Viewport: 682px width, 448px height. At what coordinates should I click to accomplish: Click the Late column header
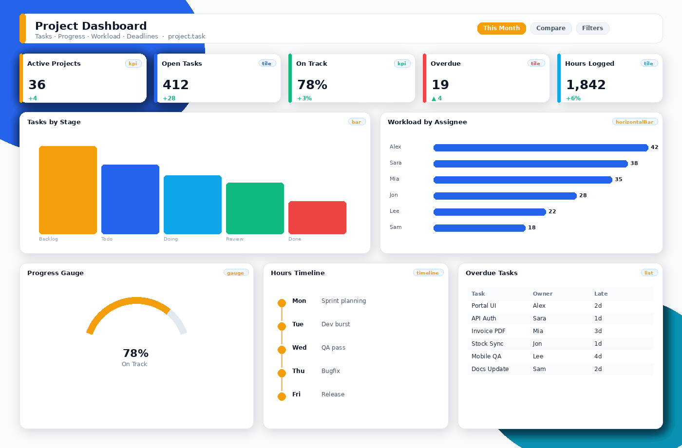point(601,294)
